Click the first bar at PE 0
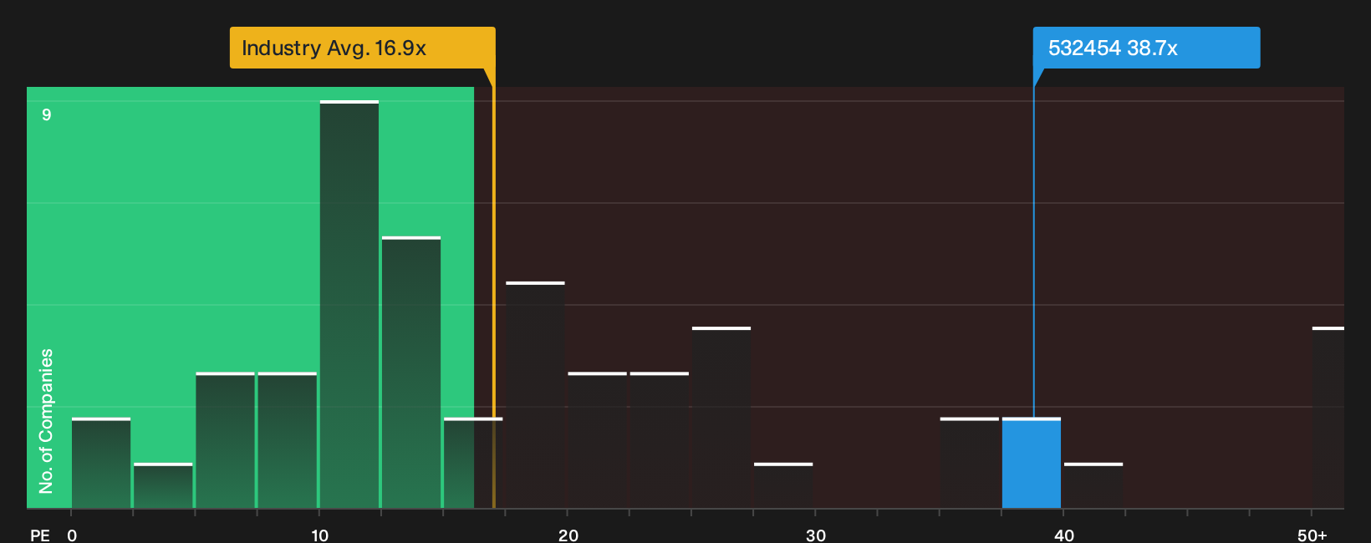The image size is (1371, 543). (101, 463)
